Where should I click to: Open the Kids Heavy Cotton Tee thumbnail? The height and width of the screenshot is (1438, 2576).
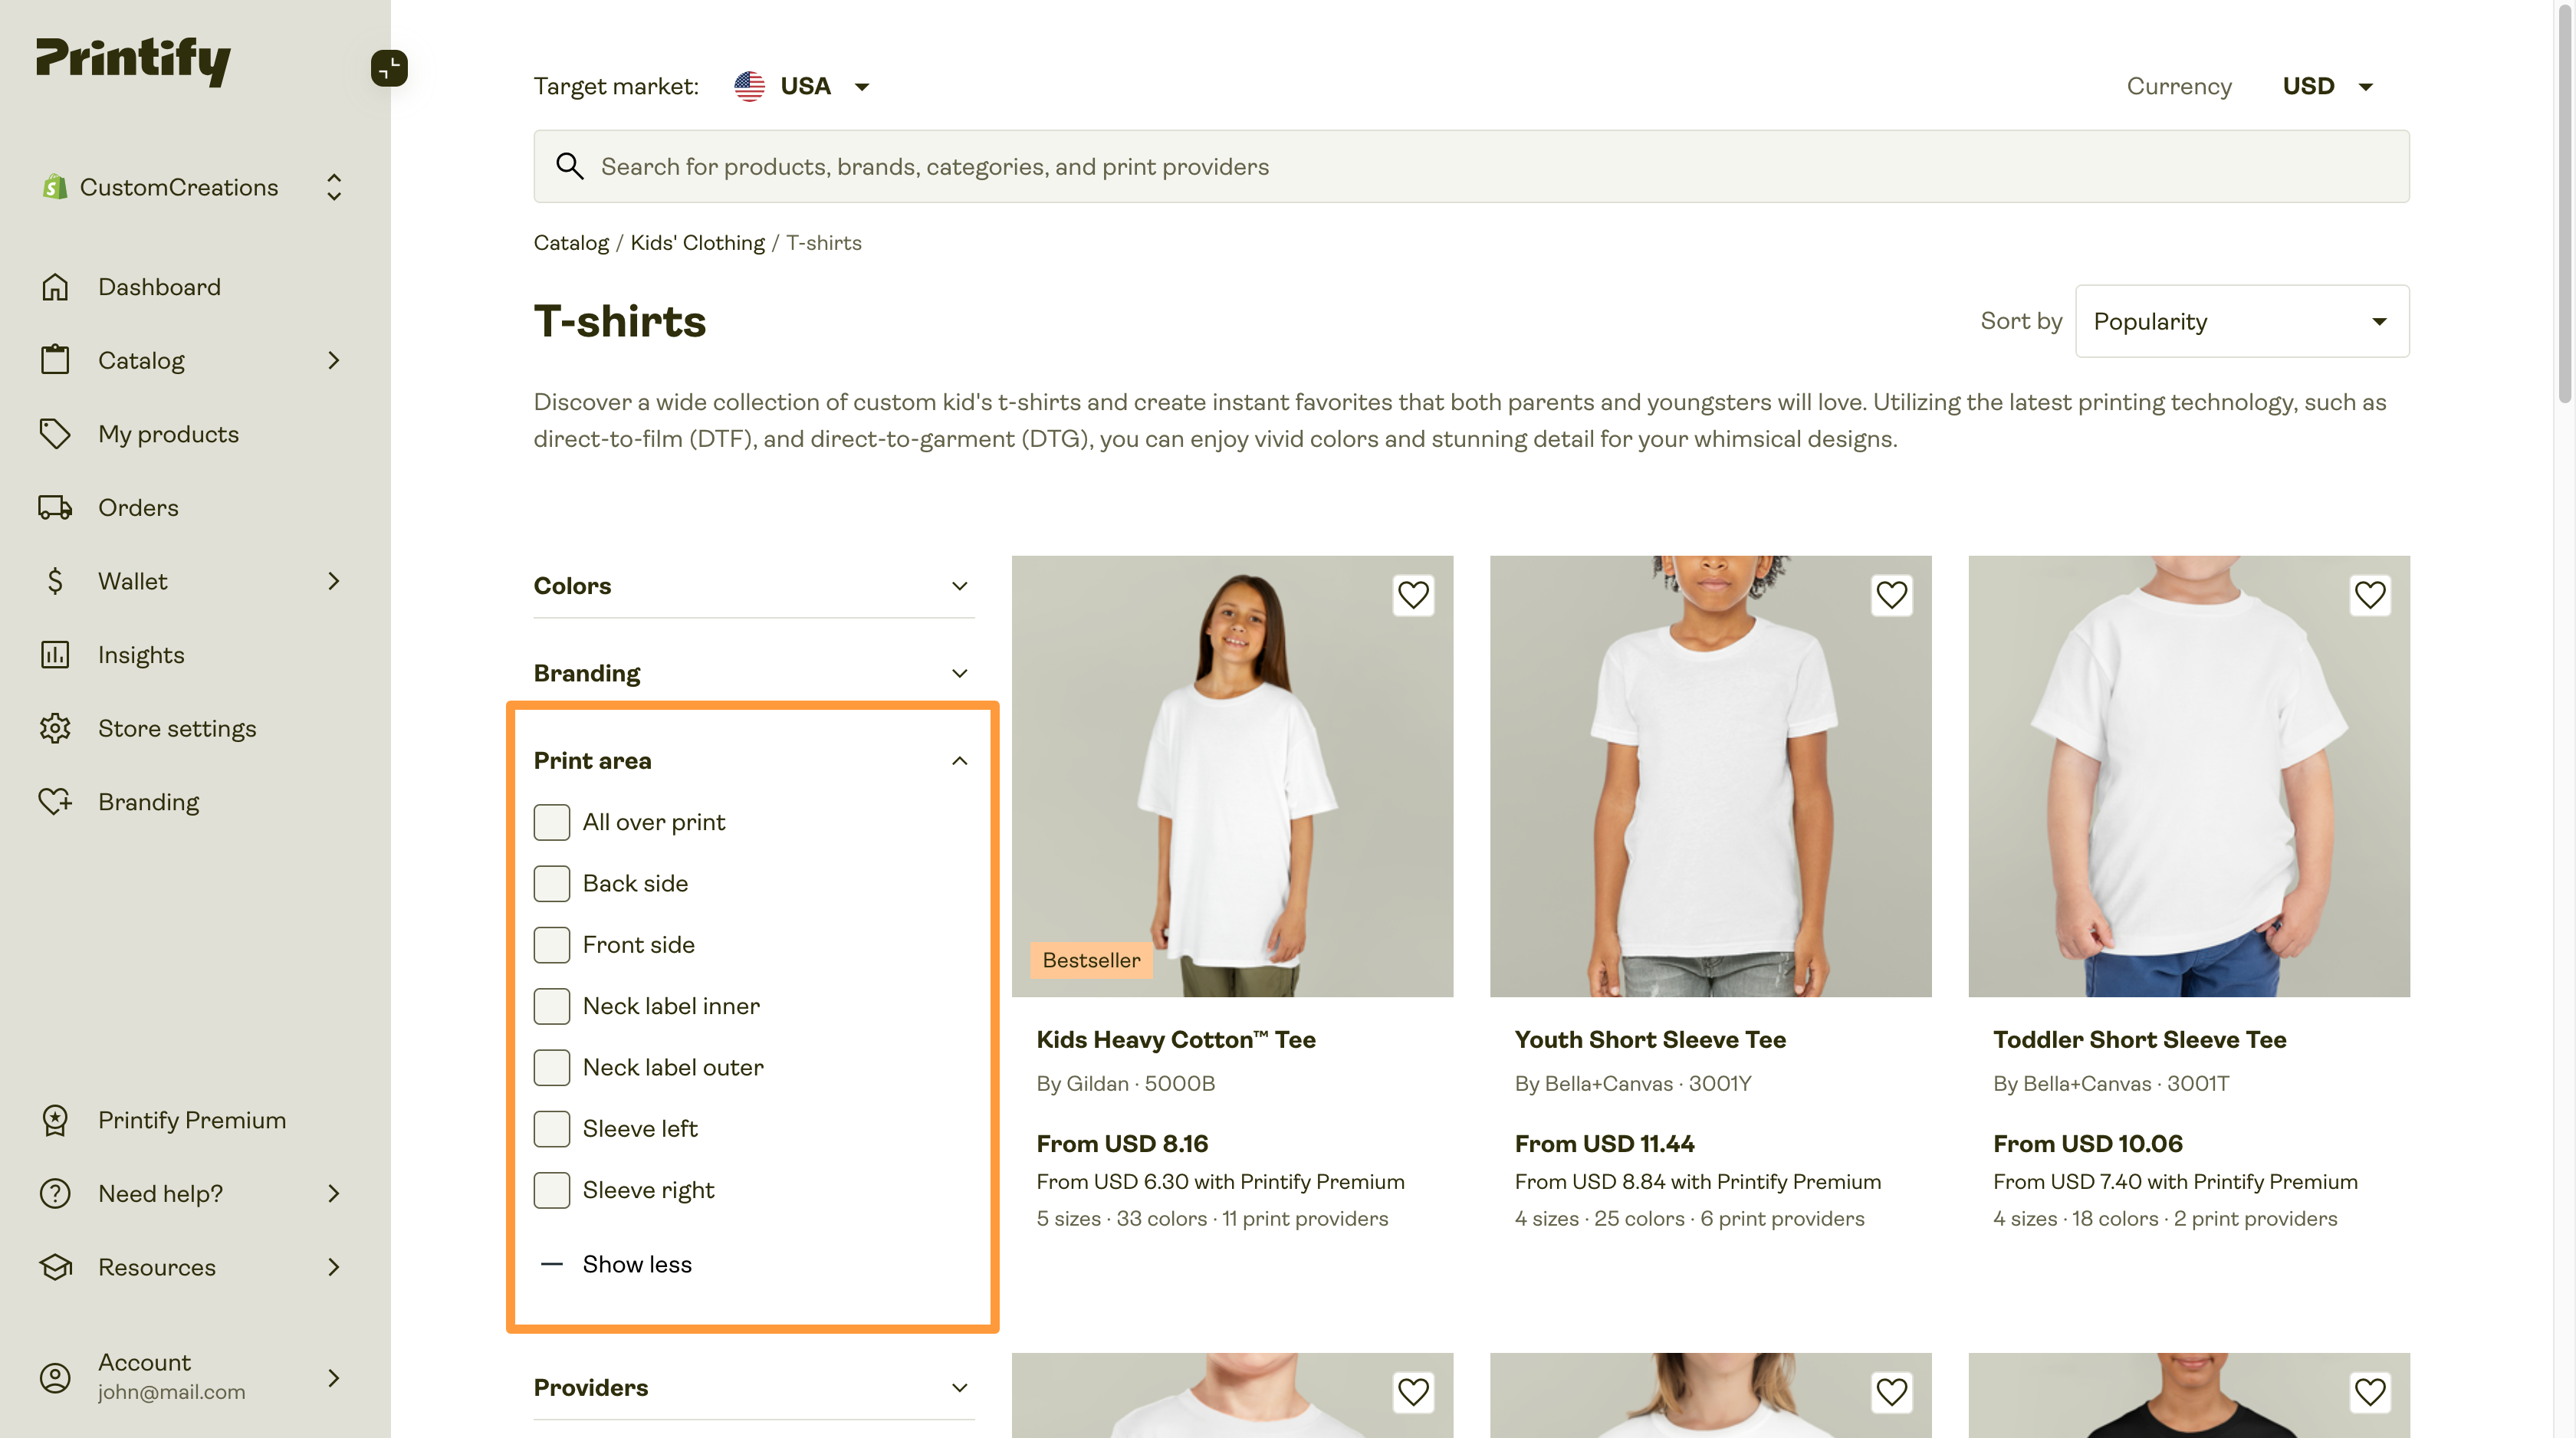pos(1232,776)
